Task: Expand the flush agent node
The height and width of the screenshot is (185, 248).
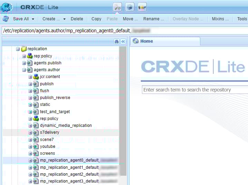Action: click(30, 91)
